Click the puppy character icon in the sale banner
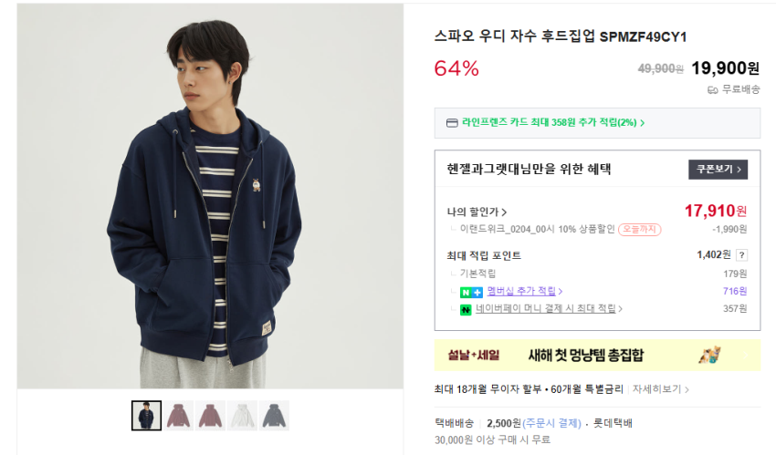The width and height of the screenshot is (776, 455). coord(709,355)
